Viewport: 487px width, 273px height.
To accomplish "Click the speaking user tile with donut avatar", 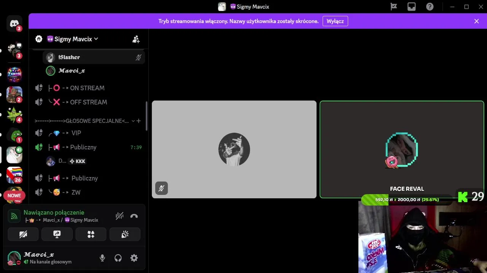I will coord(402,149).
